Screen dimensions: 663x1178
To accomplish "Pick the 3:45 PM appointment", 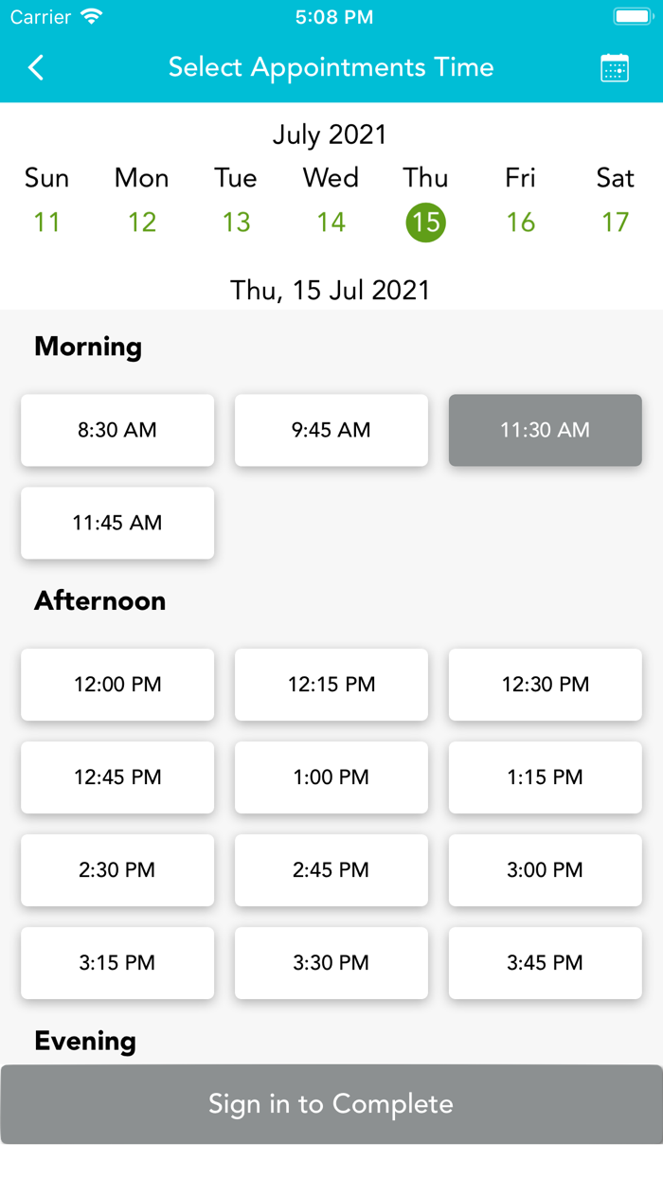I will click(546, 962).
